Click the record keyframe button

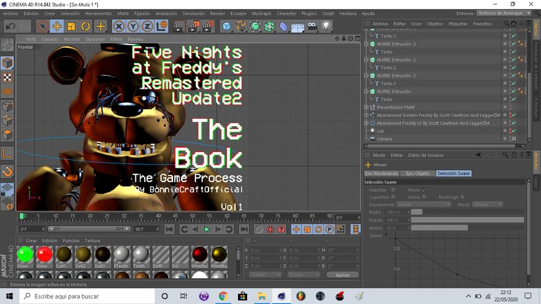click(258, 230)
